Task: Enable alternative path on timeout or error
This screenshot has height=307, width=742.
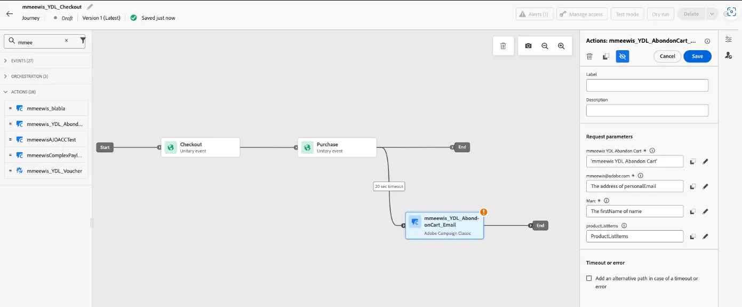Action: tap(589, 278)
